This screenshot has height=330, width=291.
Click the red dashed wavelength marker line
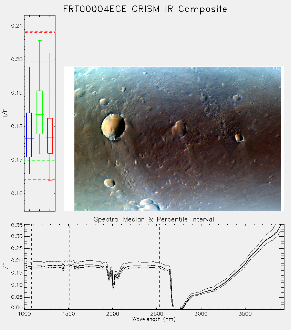[x=159, y=266]
